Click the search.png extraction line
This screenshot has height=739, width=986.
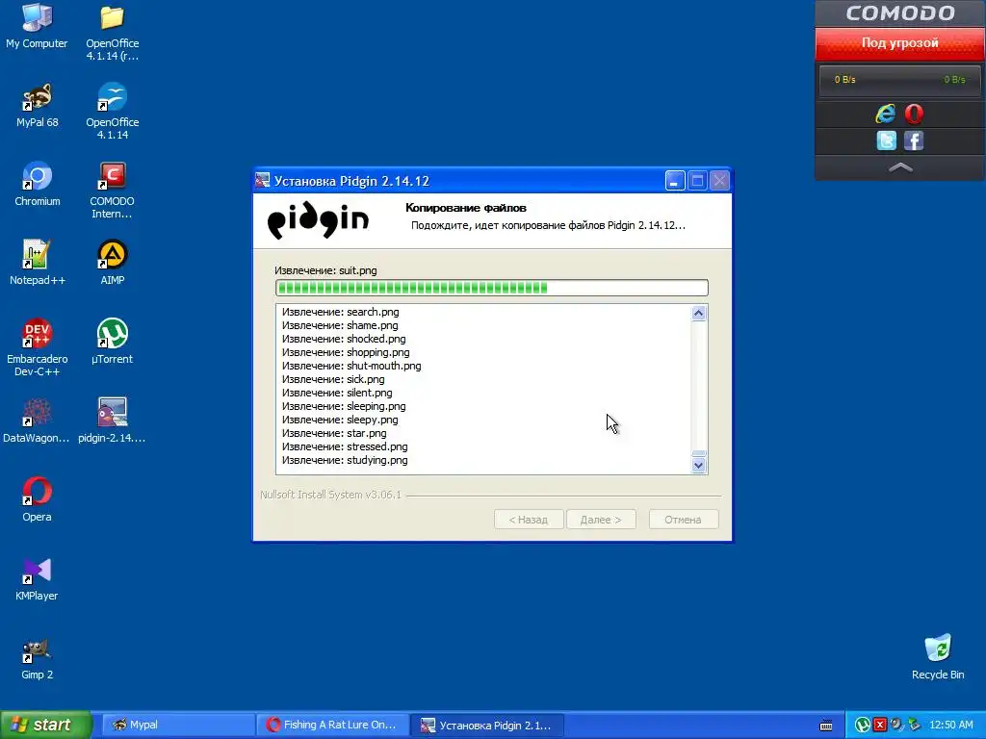pyautogui.click(x=340, y=313)
